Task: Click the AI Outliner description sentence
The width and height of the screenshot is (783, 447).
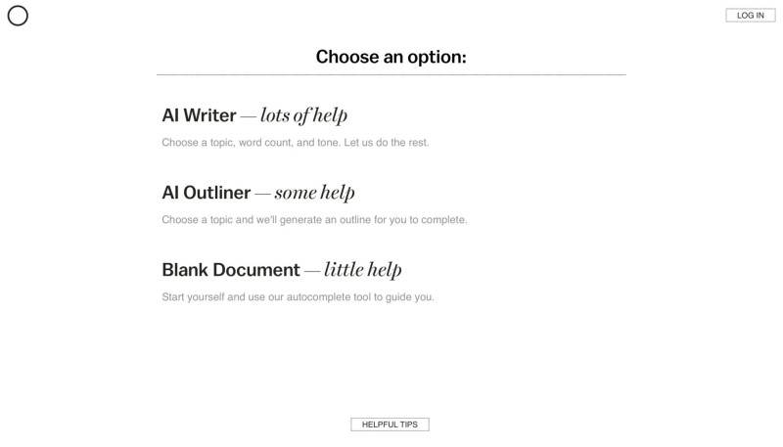Action: click(314, 220)
